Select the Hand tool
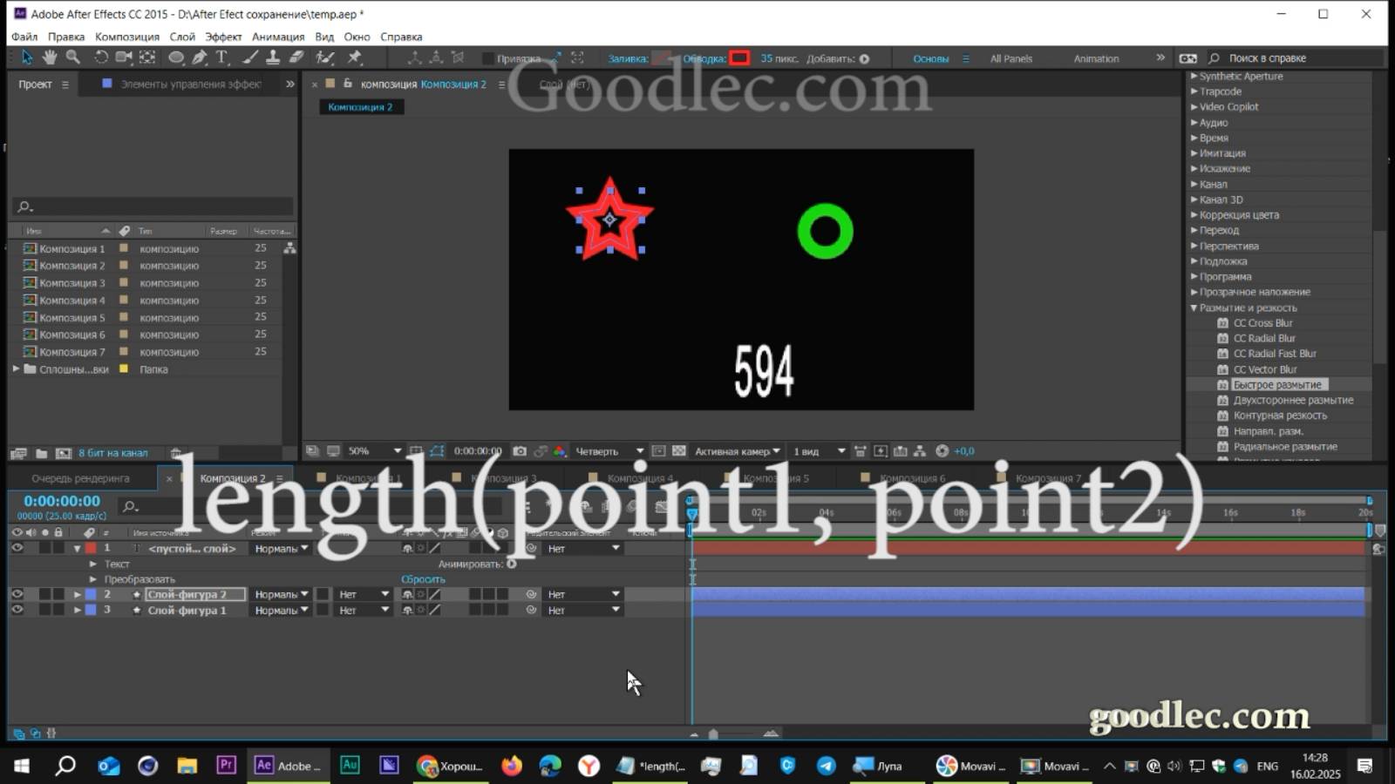 click(x=50, y=57)
